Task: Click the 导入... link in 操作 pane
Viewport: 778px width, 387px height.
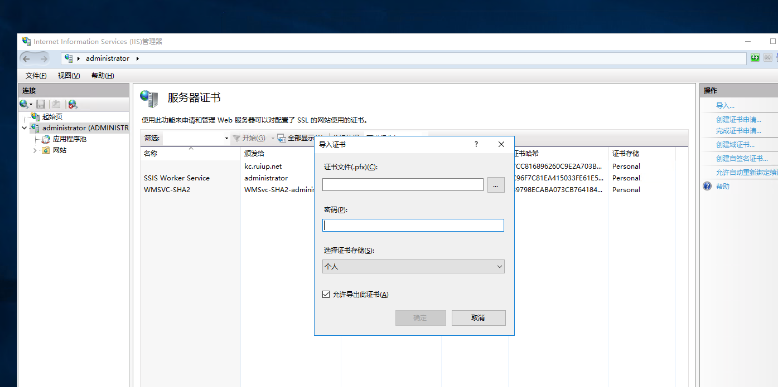Action: [x=725, y=105]
